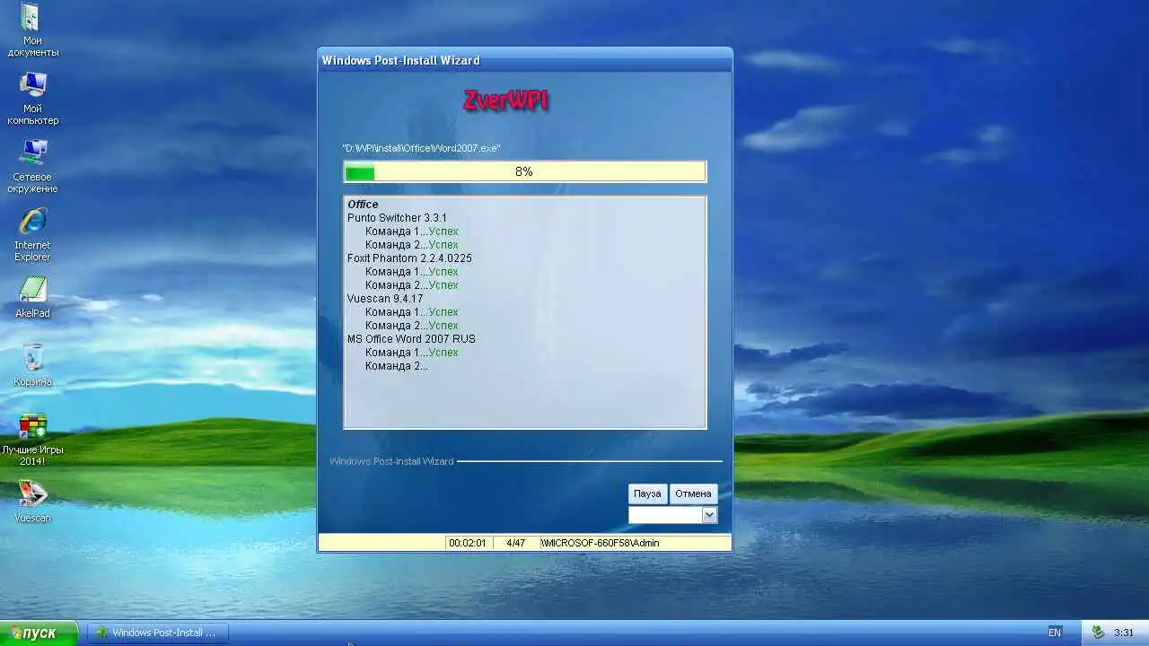Screen dimensions: 1149x646
Task: Click the Пауза button
Action: pyautogui.click(x=647, y=493)
